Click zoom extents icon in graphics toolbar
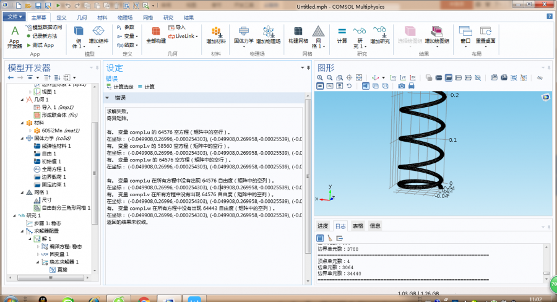 point(359,77)
